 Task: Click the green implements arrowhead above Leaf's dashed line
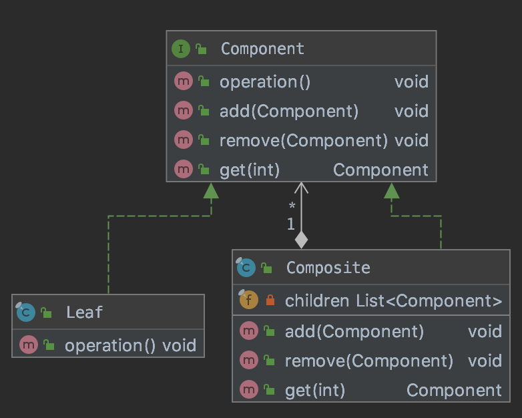point(211,190)
